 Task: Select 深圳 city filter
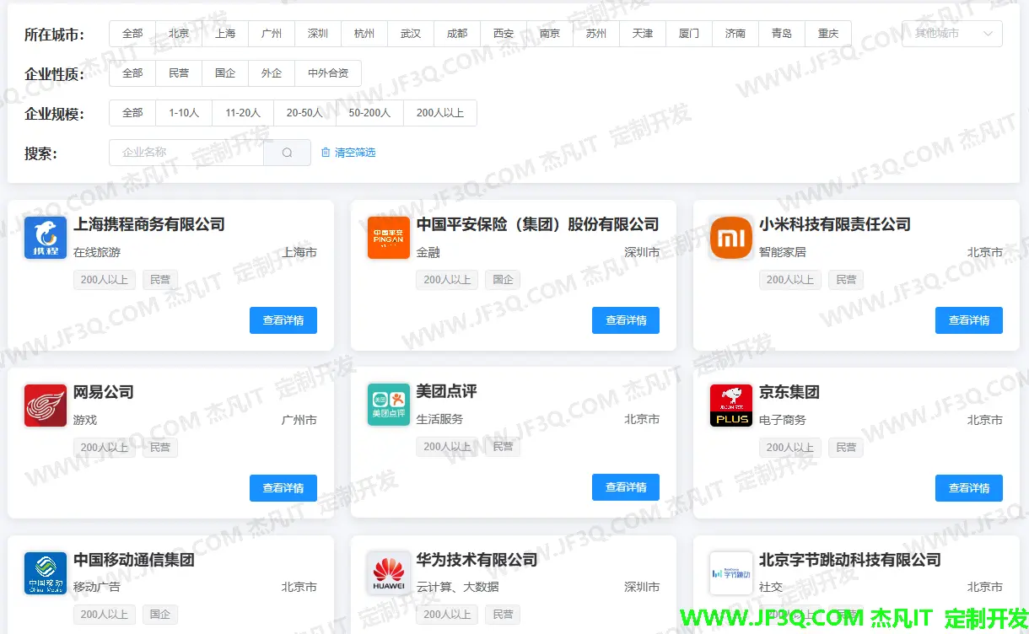(318, 34)
